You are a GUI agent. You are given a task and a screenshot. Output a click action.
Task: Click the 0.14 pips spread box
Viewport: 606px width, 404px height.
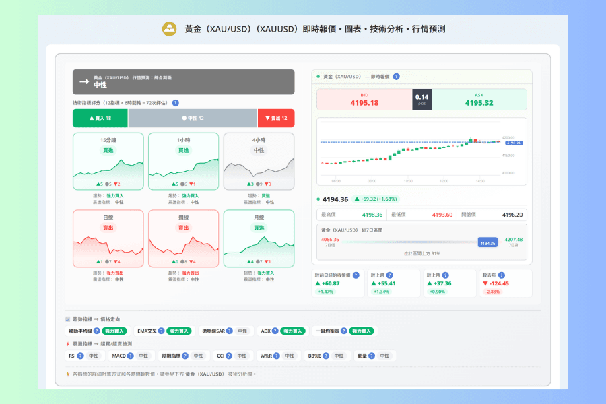coord(422,100)
